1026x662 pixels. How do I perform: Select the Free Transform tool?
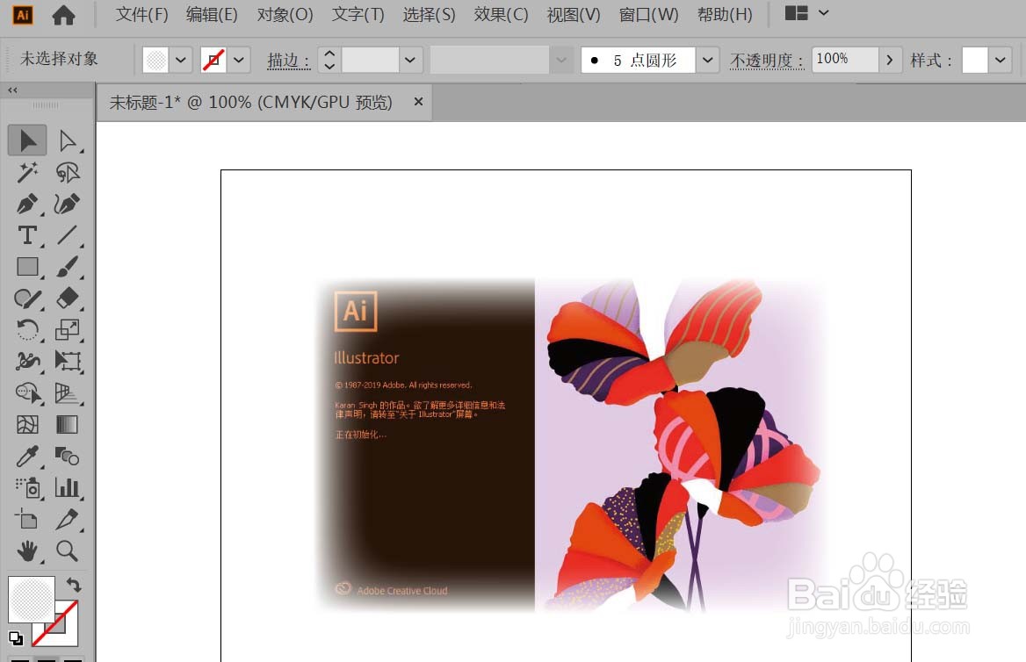click(x=67, y=361)
